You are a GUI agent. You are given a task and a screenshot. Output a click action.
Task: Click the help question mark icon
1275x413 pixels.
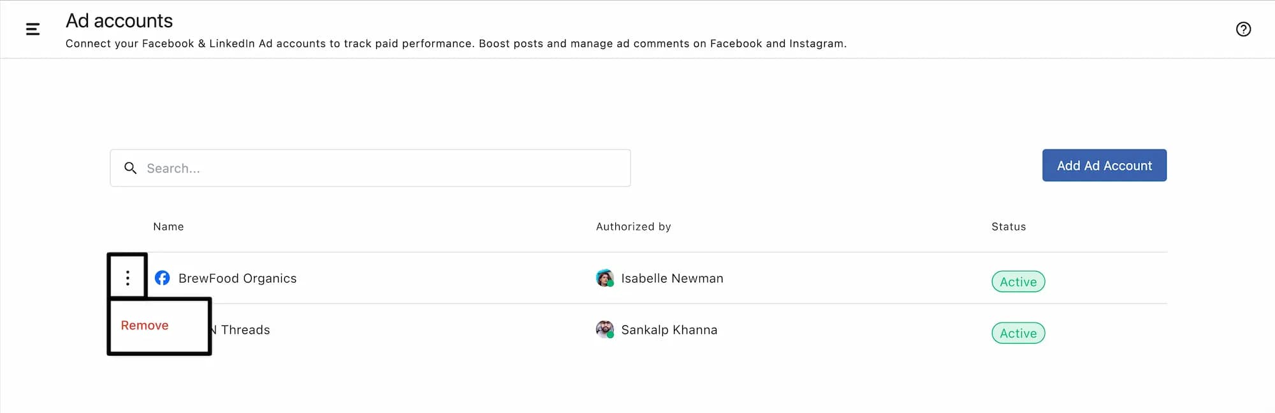click(1242, 29)
